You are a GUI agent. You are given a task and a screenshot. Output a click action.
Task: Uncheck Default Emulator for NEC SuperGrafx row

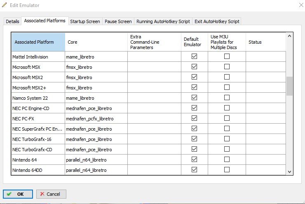194,129
